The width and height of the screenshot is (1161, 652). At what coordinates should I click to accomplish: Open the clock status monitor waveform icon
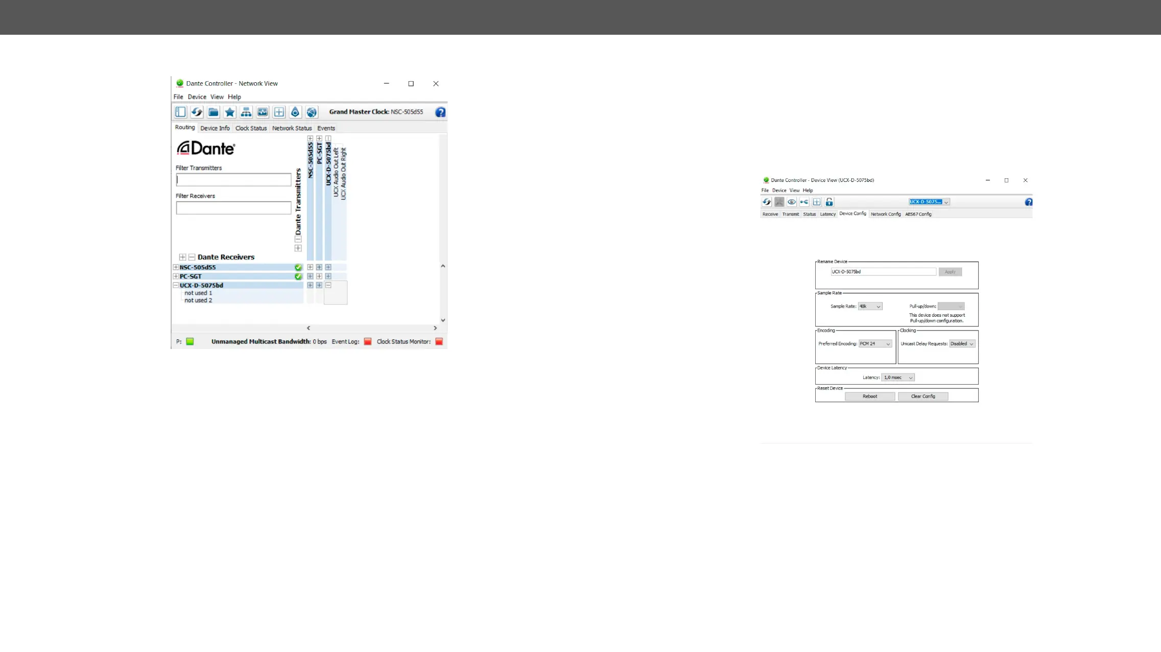(x=263, y=112)
